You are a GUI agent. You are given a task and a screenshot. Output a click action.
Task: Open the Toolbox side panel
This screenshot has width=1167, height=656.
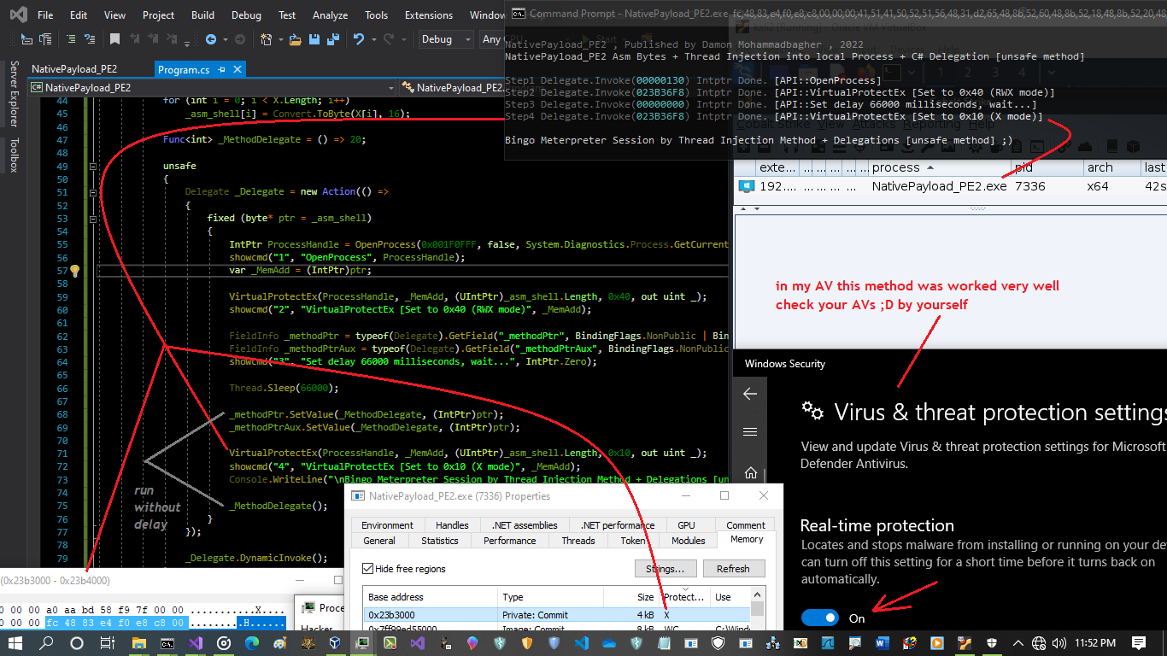point(14,155)
